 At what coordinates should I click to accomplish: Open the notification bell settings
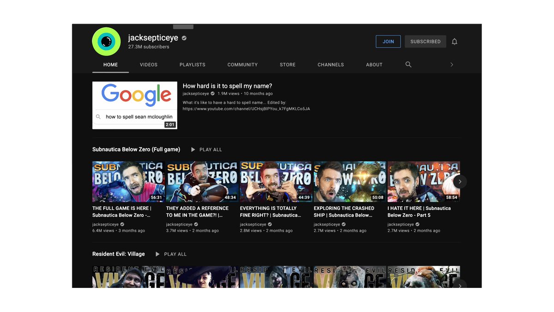coord(454,42)
